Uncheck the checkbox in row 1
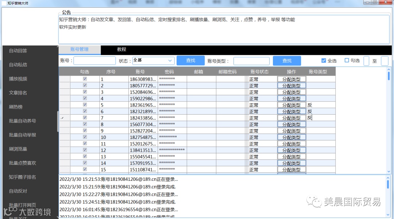Screen dimensions: 394x219 tap(85, 79)
